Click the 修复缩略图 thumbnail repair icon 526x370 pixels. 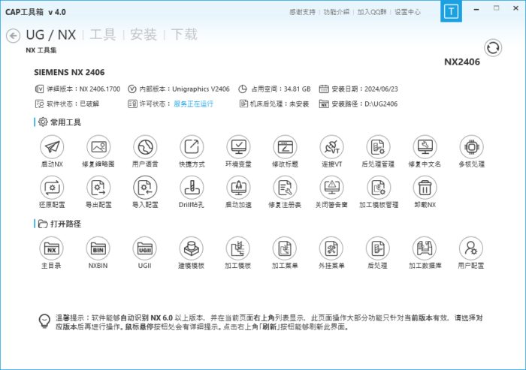98,147
